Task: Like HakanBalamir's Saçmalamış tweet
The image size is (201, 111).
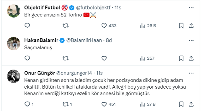Action: (x=104, y=58)
